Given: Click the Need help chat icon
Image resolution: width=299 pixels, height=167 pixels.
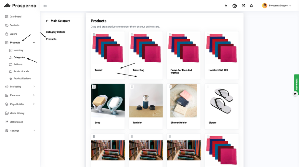Looking at the screenshot, I should coord(295,94).
